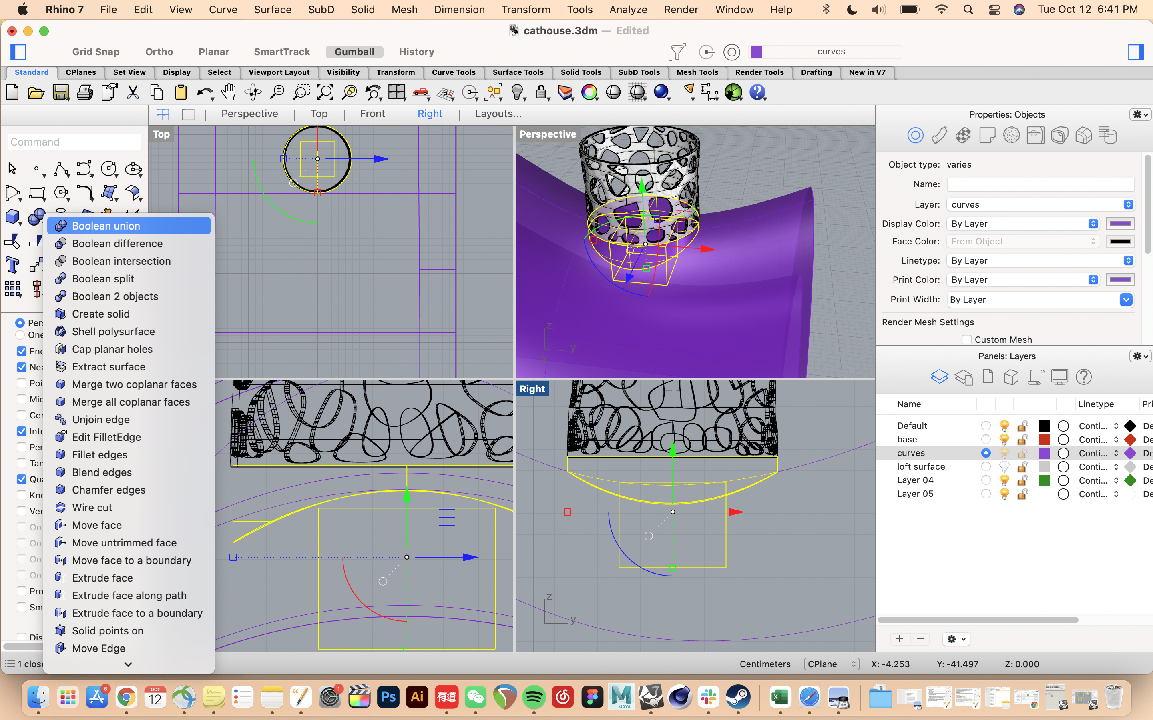
Task: Click the Light bulb hide objects icon
Action: coord(517,92)
